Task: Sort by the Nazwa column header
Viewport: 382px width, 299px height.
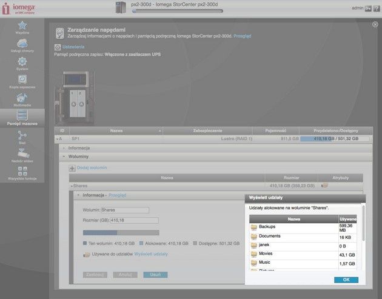Action: pyautogui.click(x=116, y=131)
